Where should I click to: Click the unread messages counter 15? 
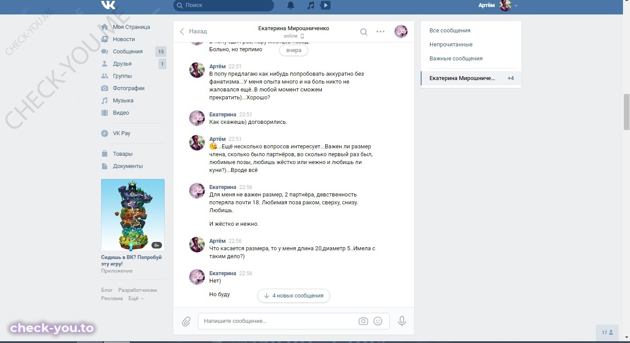161,52
